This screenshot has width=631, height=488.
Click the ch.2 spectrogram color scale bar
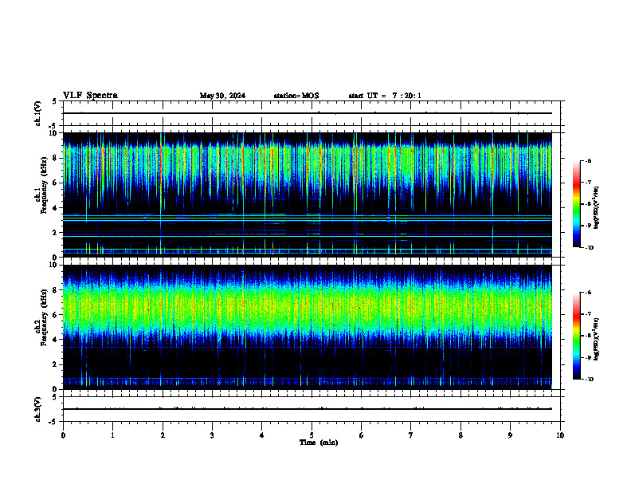click(x=577, y=336)
